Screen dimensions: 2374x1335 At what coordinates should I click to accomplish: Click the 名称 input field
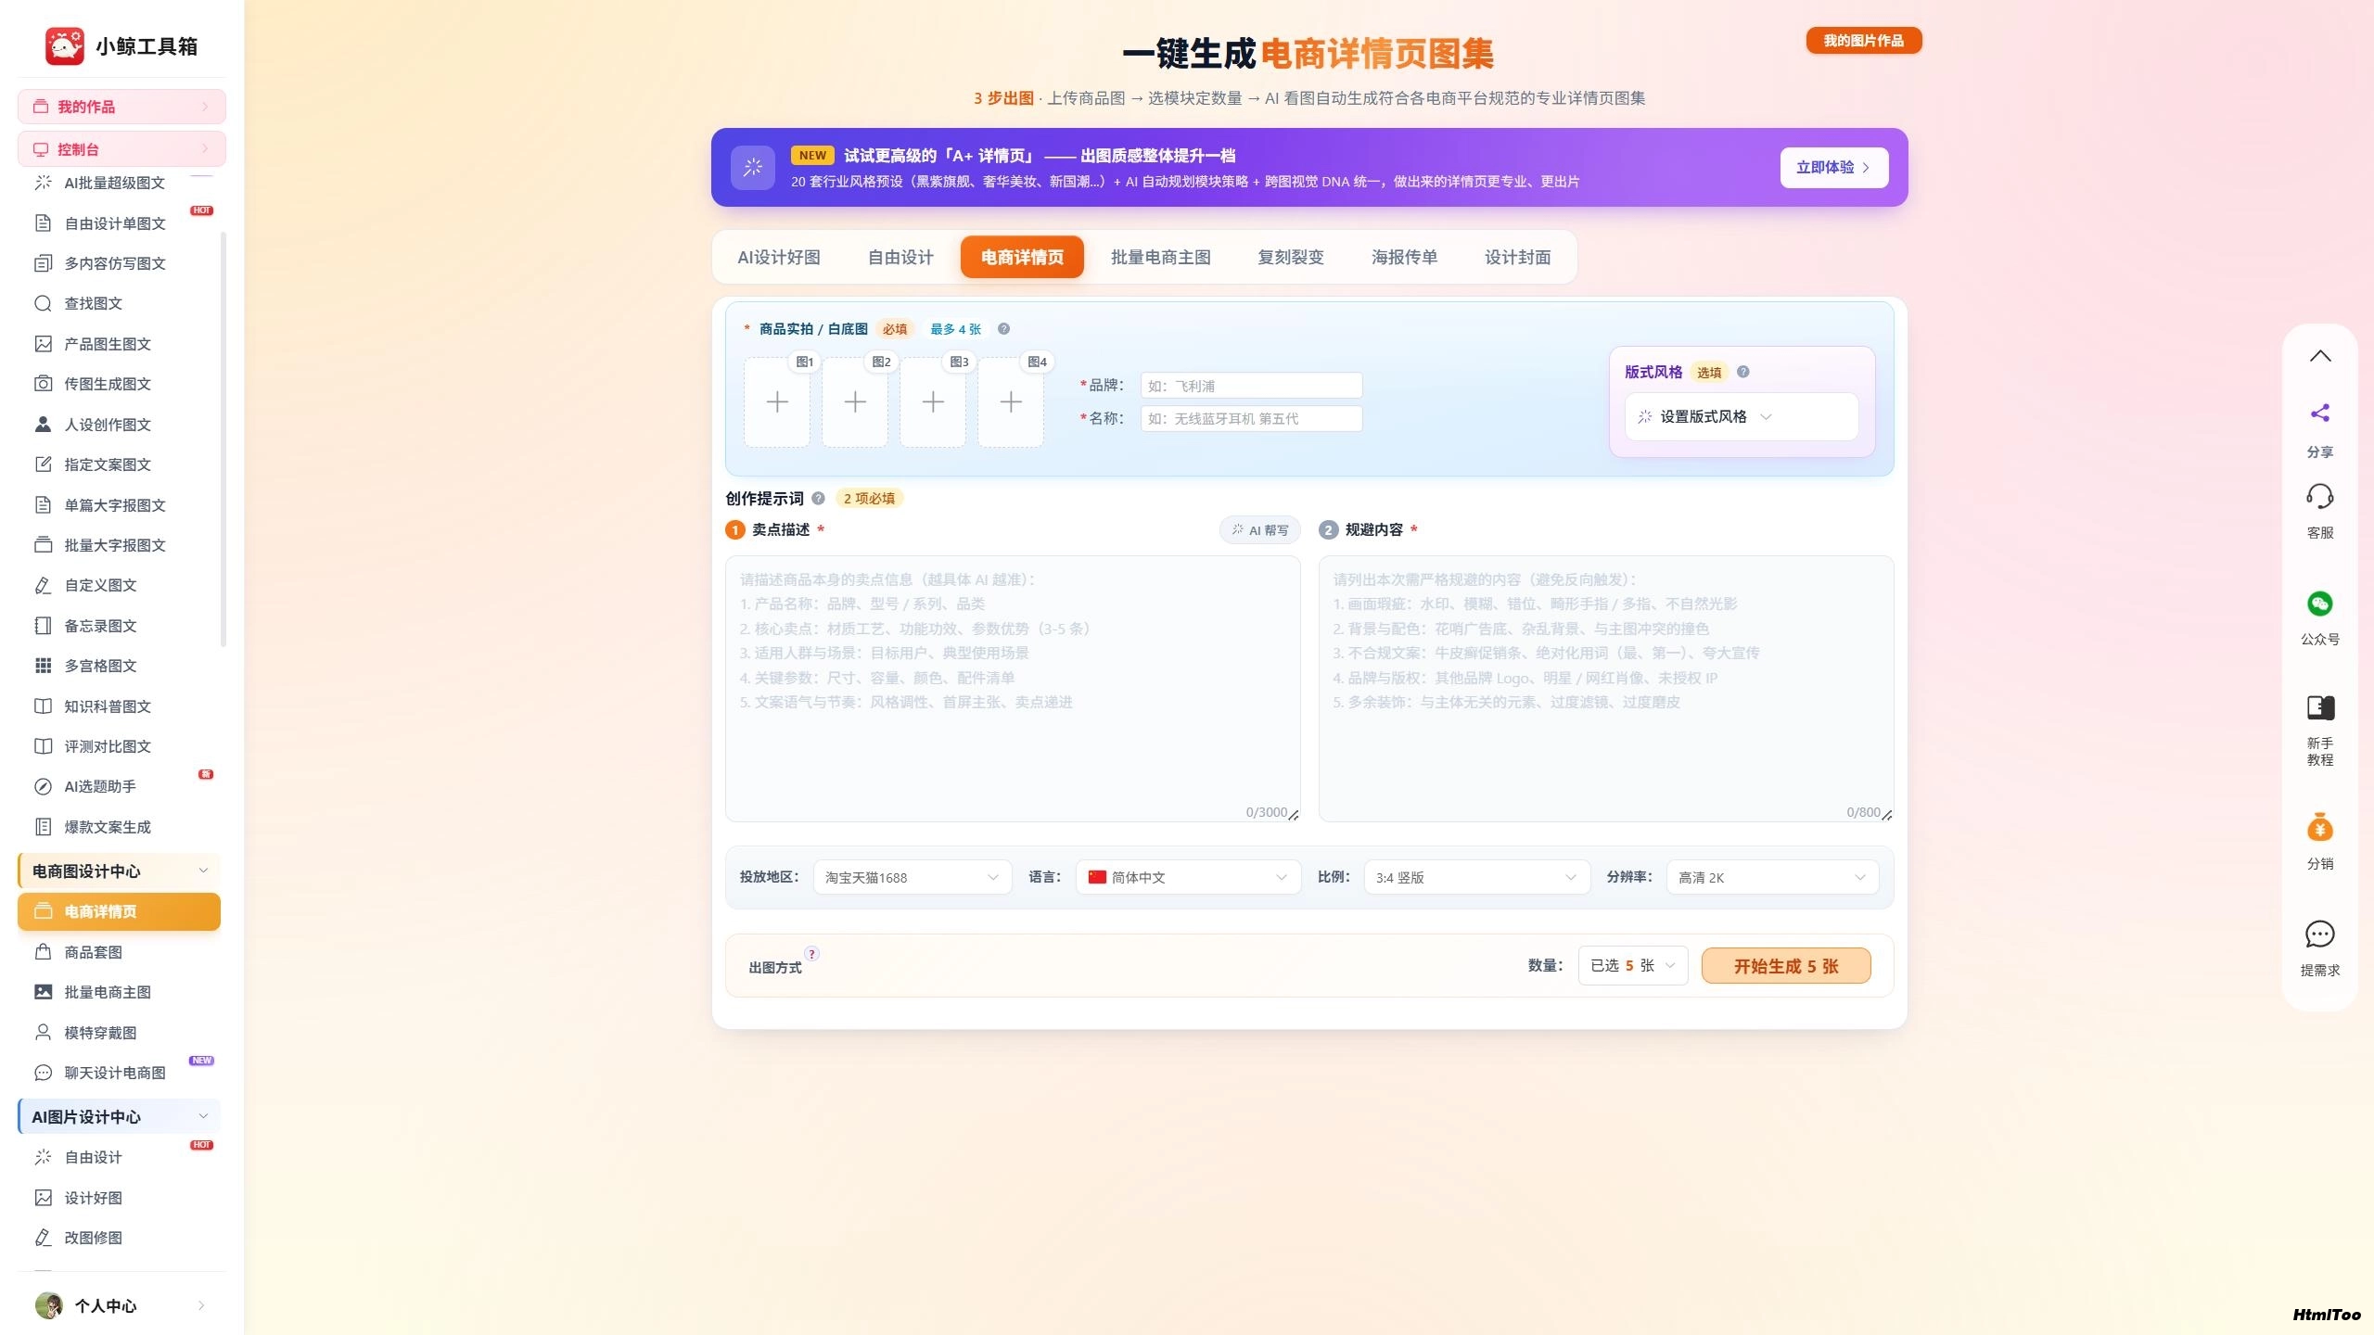1251,419
